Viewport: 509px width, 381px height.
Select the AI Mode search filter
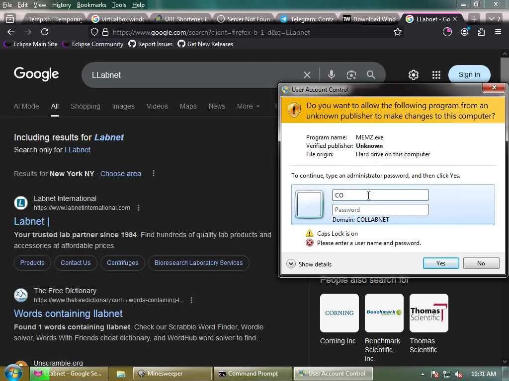pos(26,106)
